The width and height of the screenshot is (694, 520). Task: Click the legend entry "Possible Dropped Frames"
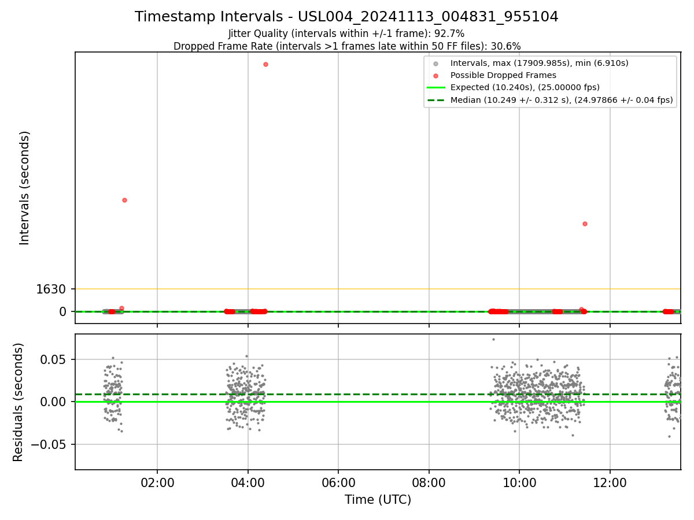tap(503, 75)
